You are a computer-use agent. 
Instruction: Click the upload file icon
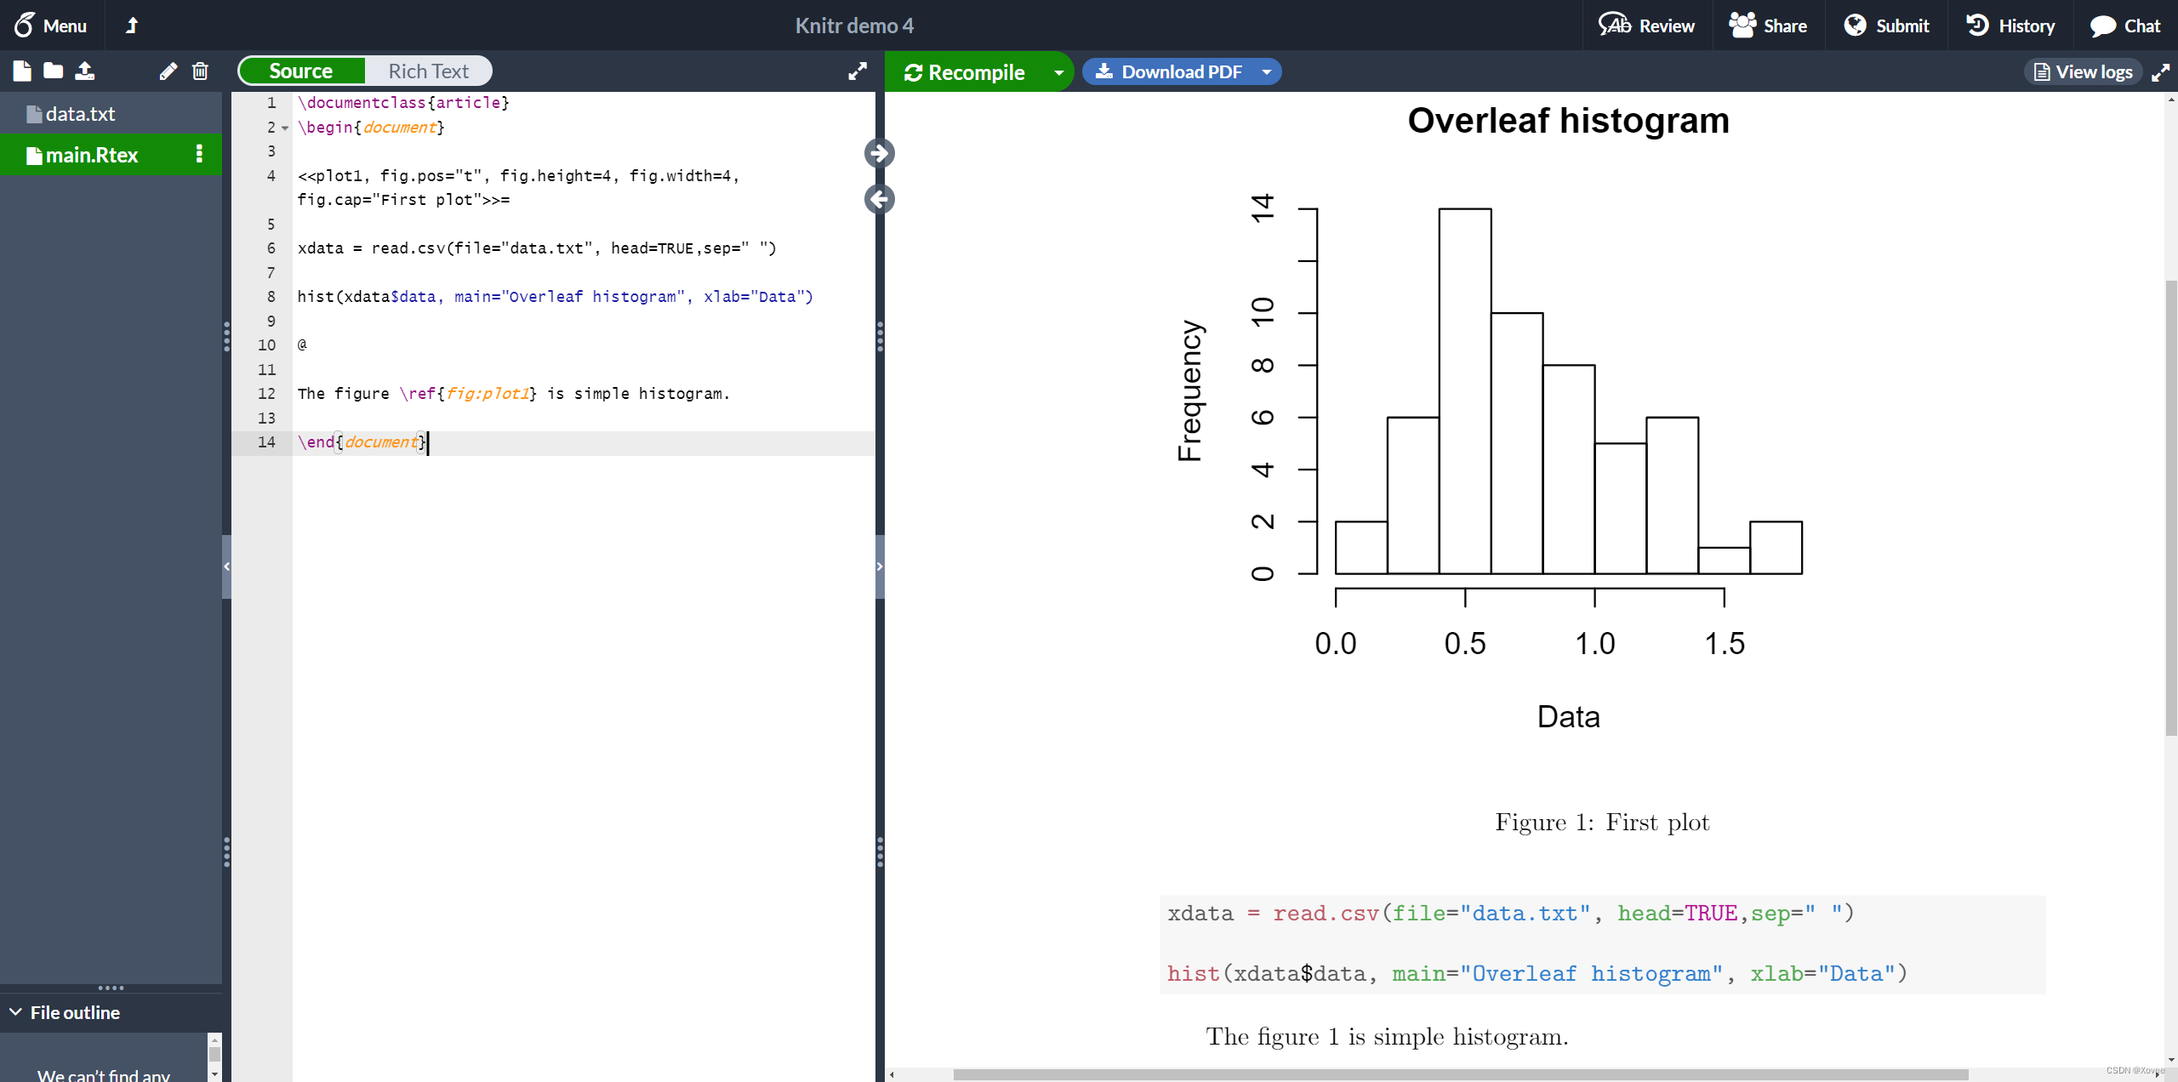(x=84, y=71)
